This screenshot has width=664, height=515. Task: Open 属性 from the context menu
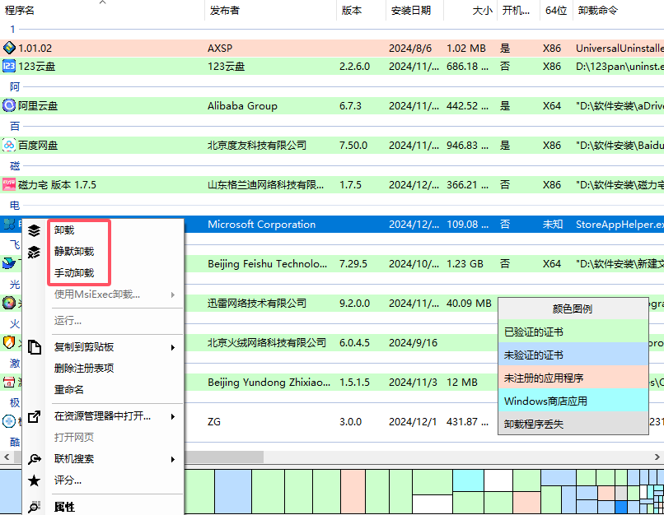[64, 507]
